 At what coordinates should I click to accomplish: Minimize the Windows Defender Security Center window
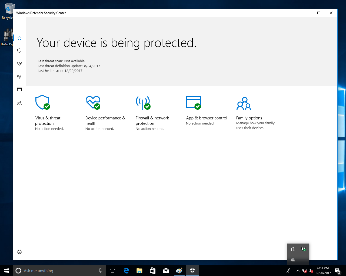point(306,13)
